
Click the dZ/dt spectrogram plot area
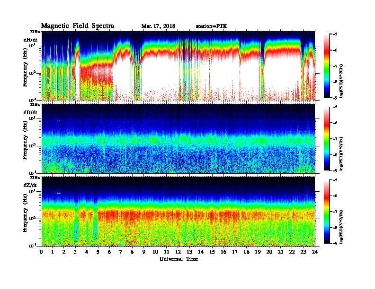(x=178, y=212)
